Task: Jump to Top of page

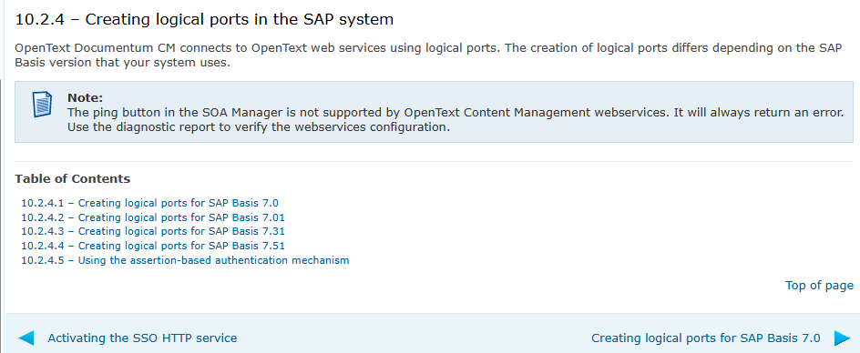Action: (819, 286)
